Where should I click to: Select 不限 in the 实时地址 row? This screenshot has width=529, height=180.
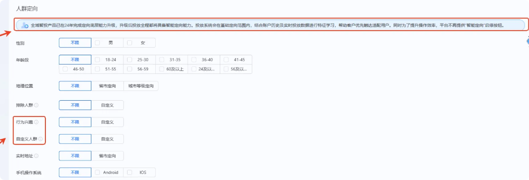(75, 156)
